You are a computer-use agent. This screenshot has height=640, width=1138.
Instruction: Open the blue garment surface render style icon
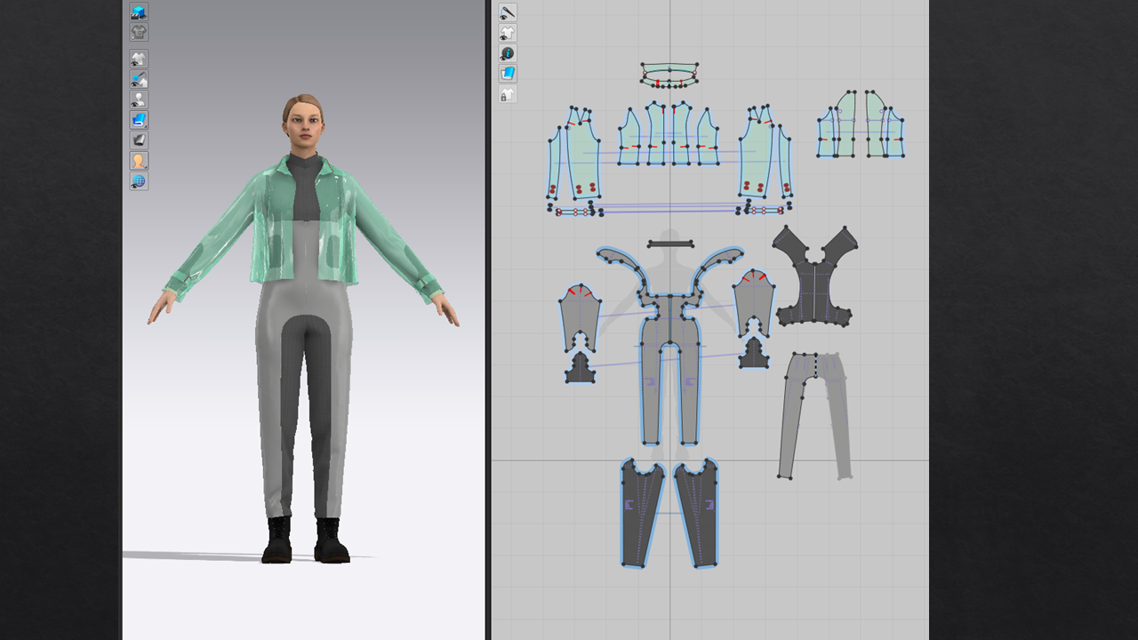coord(139,120)
